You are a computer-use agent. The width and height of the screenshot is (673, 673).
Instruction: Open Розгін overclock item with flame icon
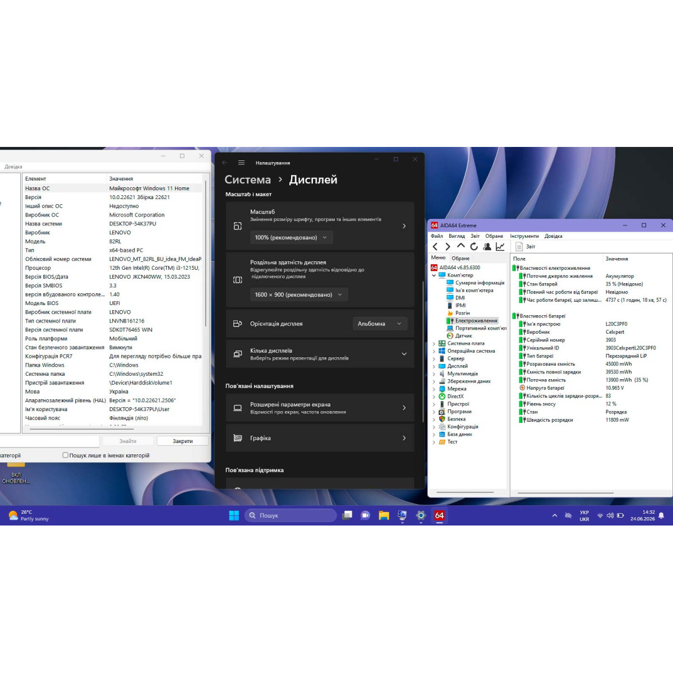pos(459,313)
